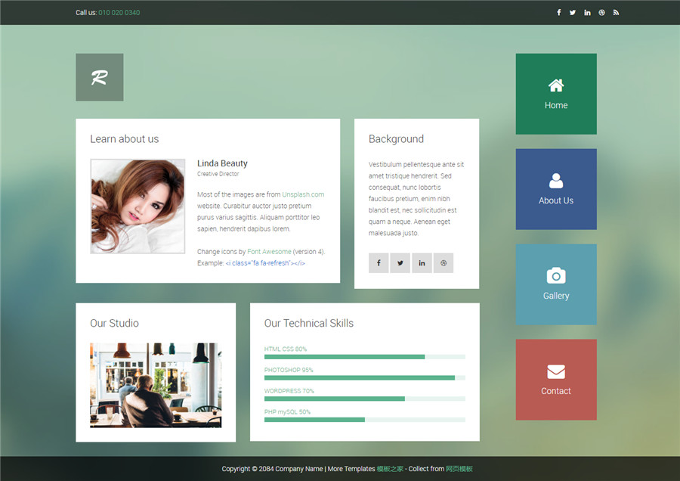Open the Contact menu tile

[x=556, y=380]
